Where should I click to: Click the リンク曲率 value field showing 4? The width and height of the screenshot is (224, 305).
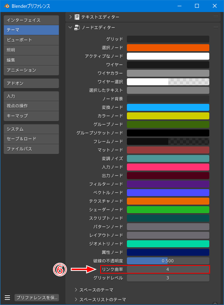pos(168,269)
